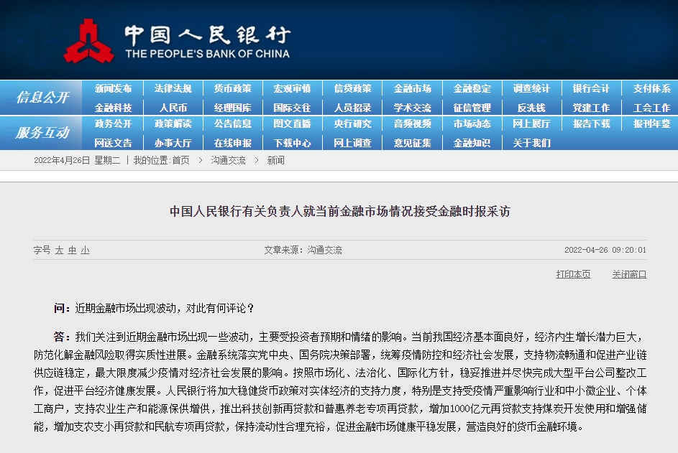Go to 金融市场 section
Screen dimensions: 678x453
point(412,89)
